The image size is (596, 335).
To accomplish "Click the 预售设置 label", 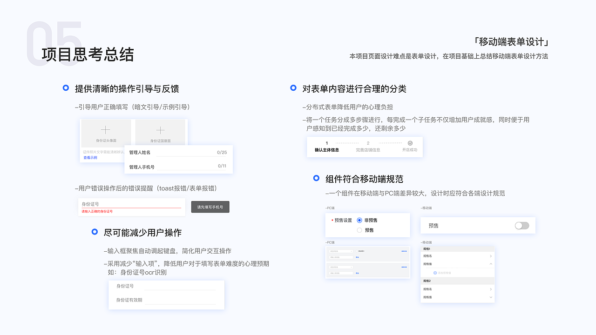I will click(x=343, y=221).
